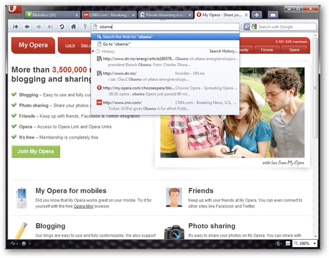Close the Netvibes (10) tab
329x258 pixels.
tap(77, 15)
